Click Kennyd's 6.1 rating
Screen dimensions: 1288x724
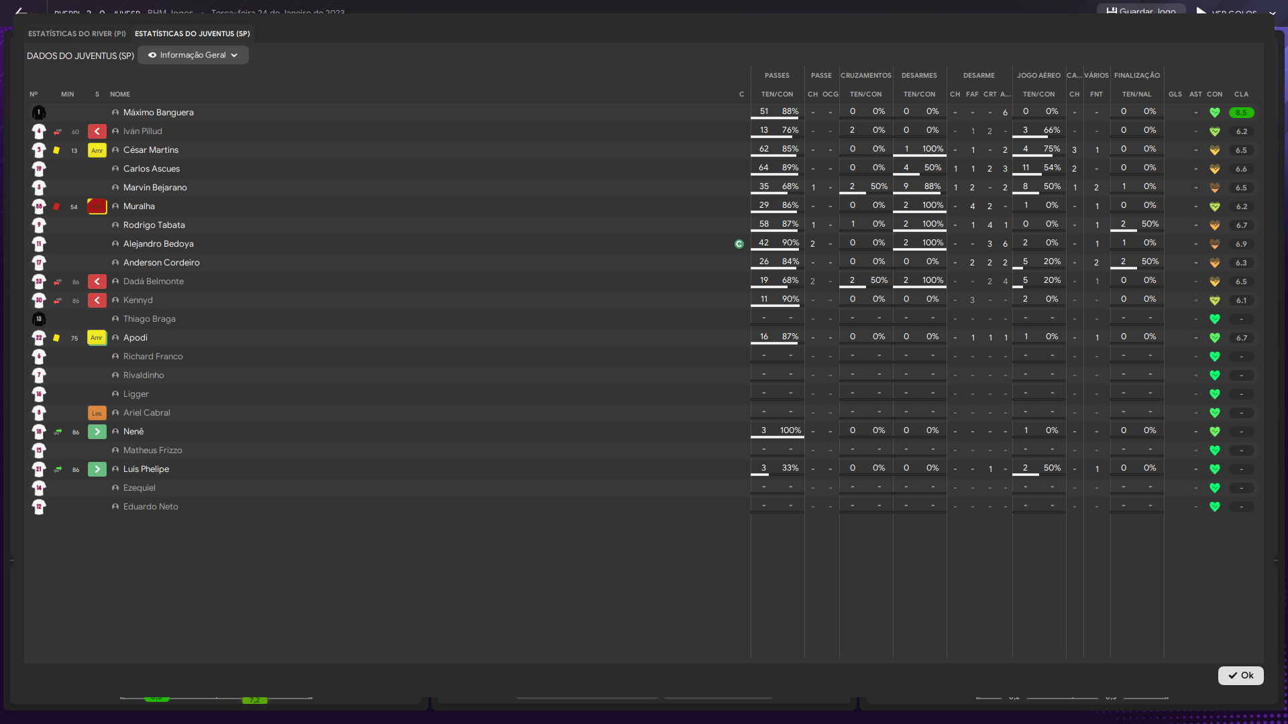[1241, 300]
